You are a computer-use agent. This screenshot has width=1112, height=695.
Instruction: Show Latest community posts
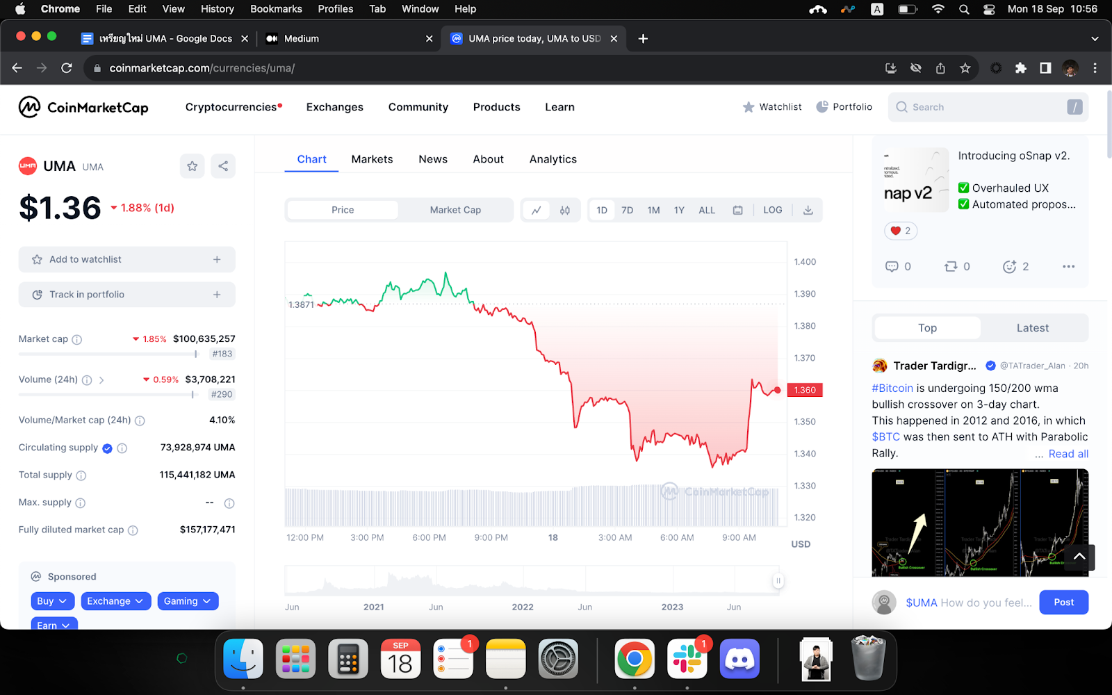[1033, 328]
